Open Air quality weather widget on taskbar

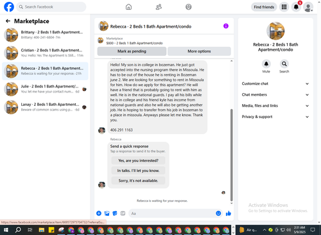[x=248, y=230]
